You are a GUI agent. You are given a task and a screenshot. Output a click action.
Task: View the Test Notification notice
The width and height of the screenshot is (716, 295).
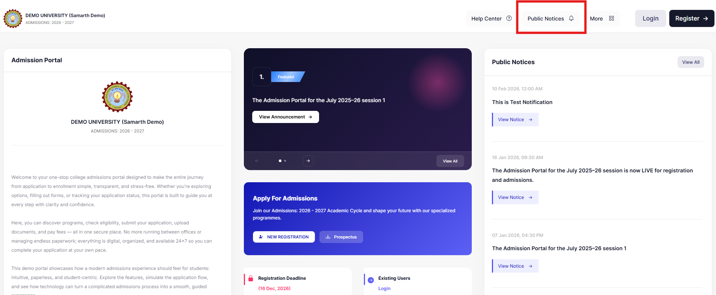[x=515, y=120]
